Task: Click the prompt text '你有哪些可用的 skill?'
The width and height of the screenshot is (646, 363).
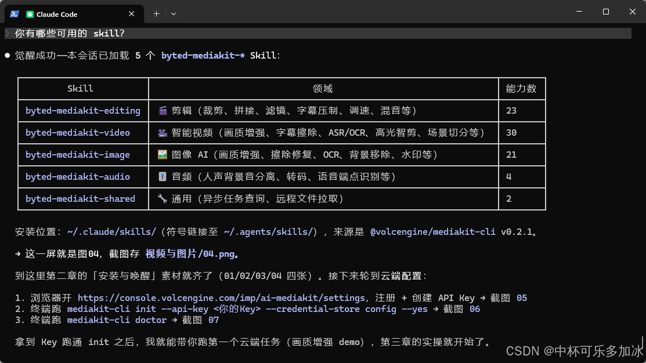Action: pos(70,33)
